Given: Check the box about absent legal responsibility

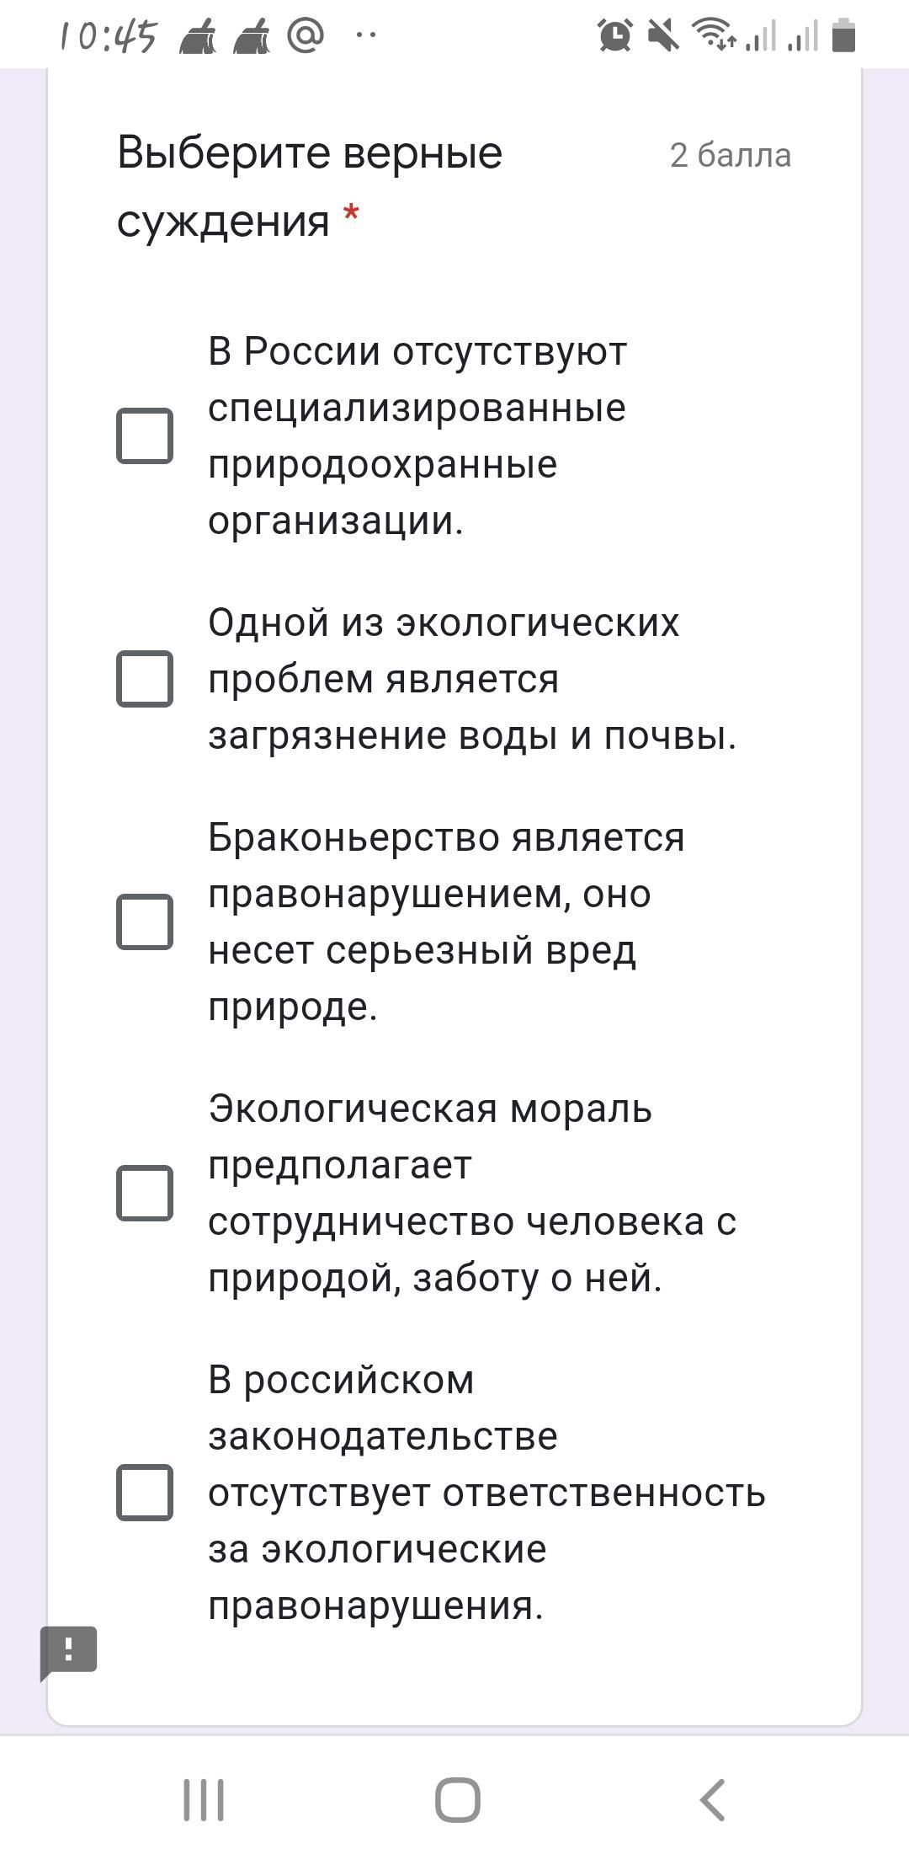Looking at the screenshot, I should click(145, 1493).
